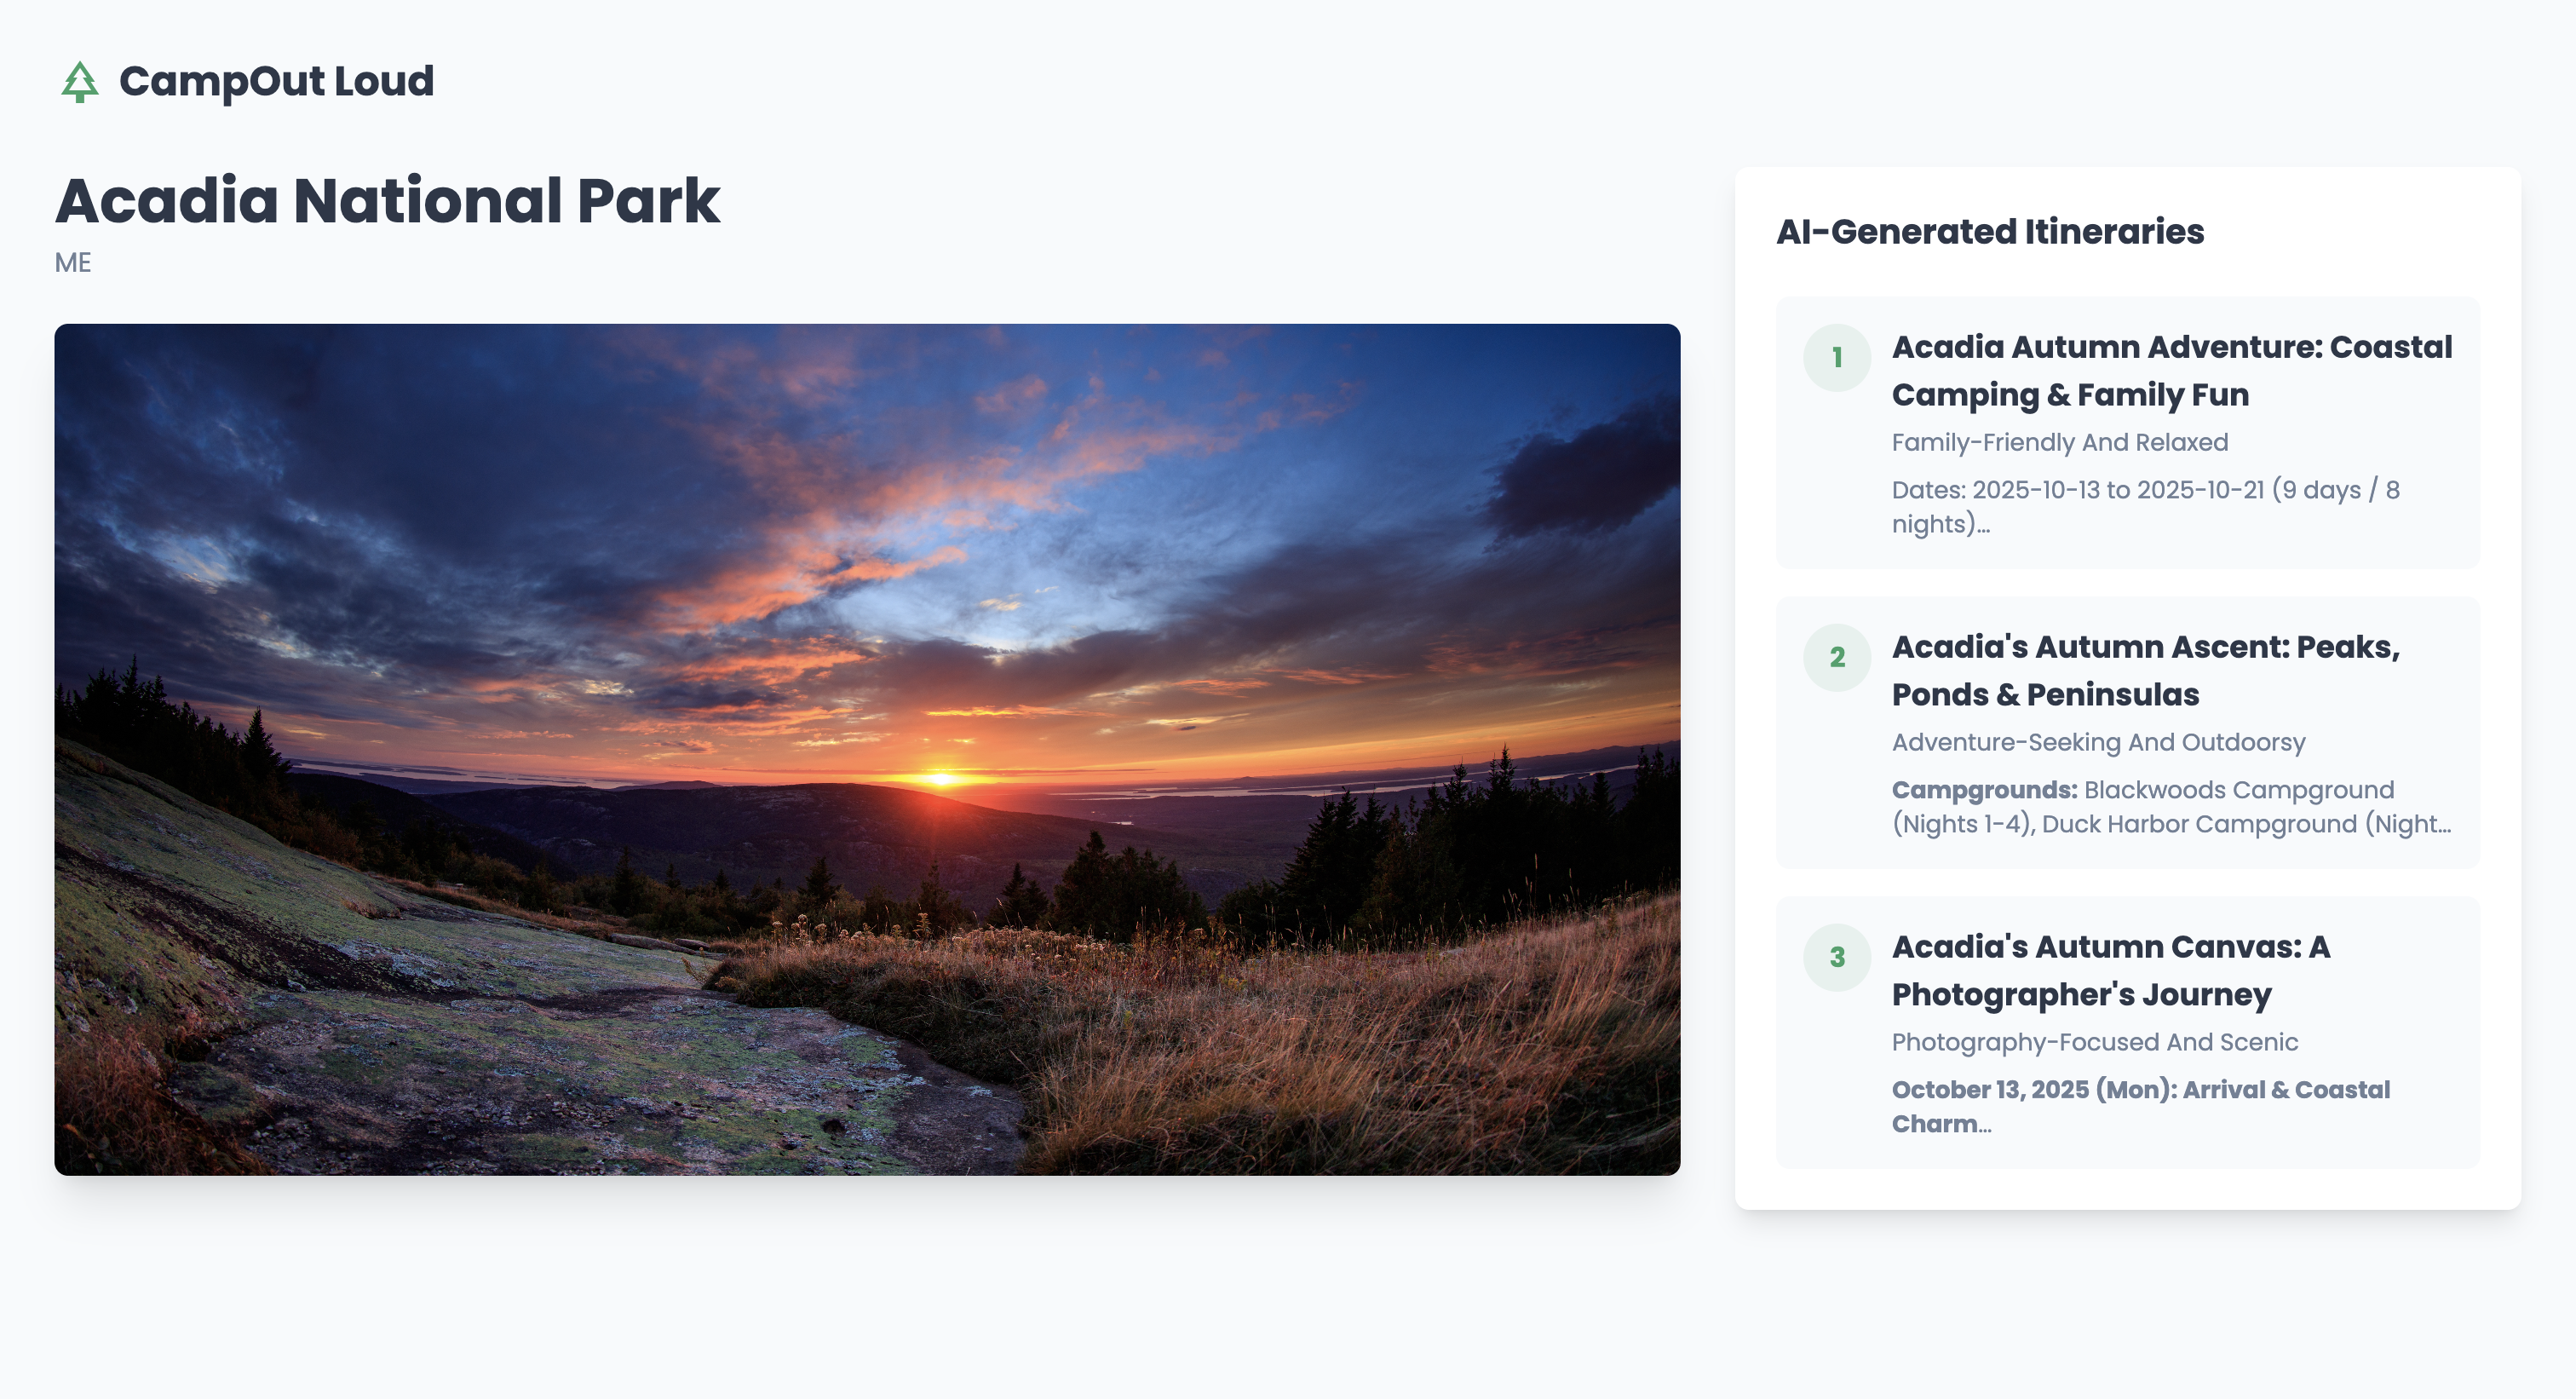Image resolution: width=2576 pixels, height=1399 pixels.
Task: Click Family-Friendly And Relaxed subtitle
Action: click(2059, 442)
